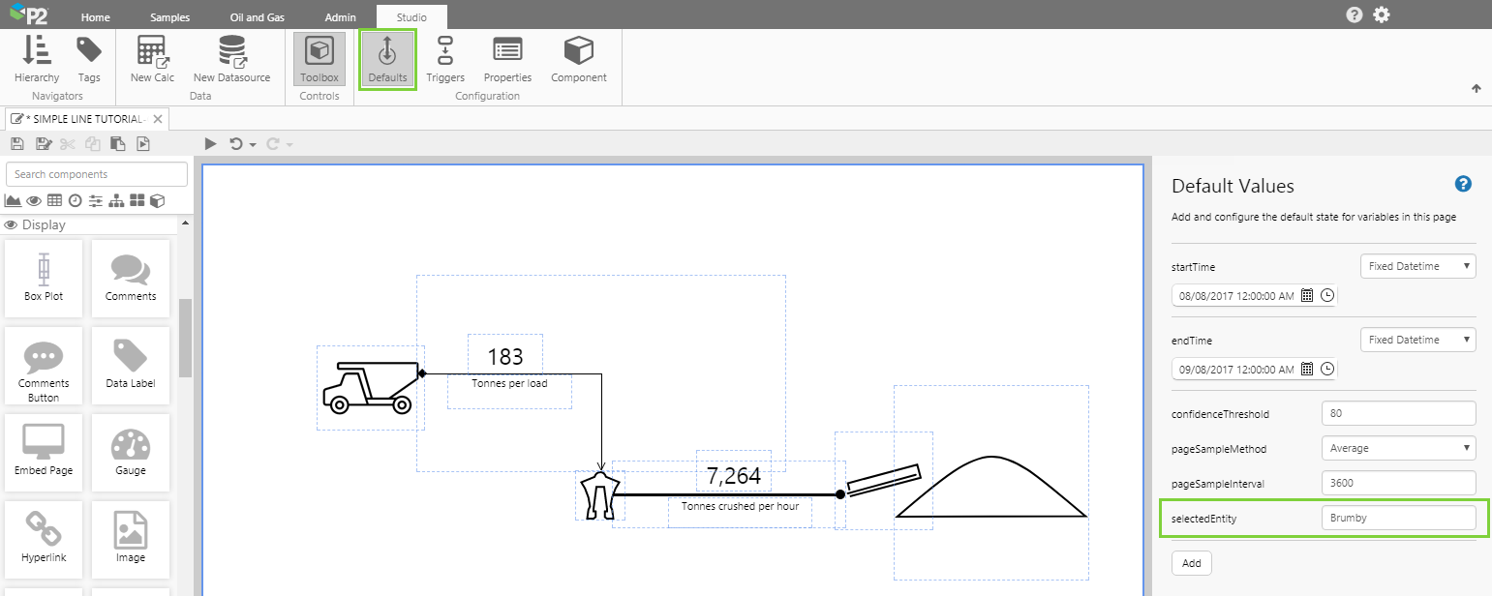Toggle the Toolbox panel button
The height and width of the screenshot is (596, 1492).
(x=320, y=59)
